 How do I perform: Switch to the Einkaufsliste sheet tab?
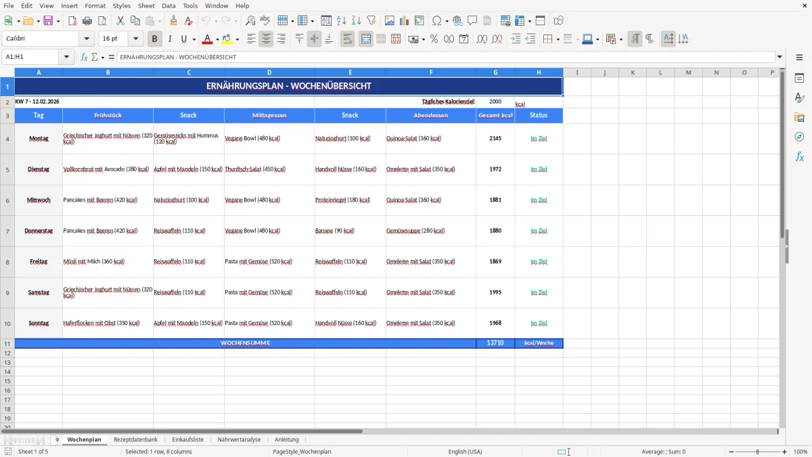(x=187, y=439)
